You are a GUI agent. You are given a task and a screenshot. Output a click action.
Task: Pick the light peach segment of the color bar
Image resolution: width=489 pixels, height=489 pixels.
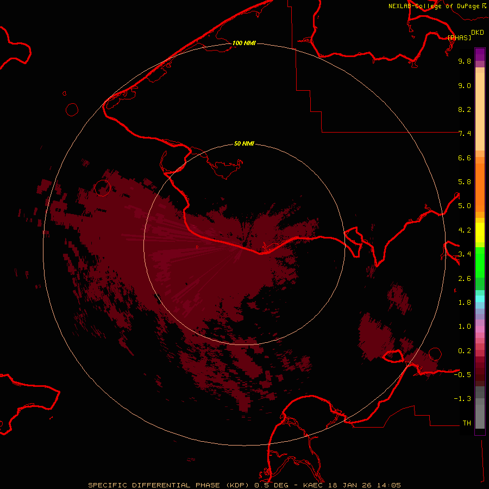(x=480, y=111)
